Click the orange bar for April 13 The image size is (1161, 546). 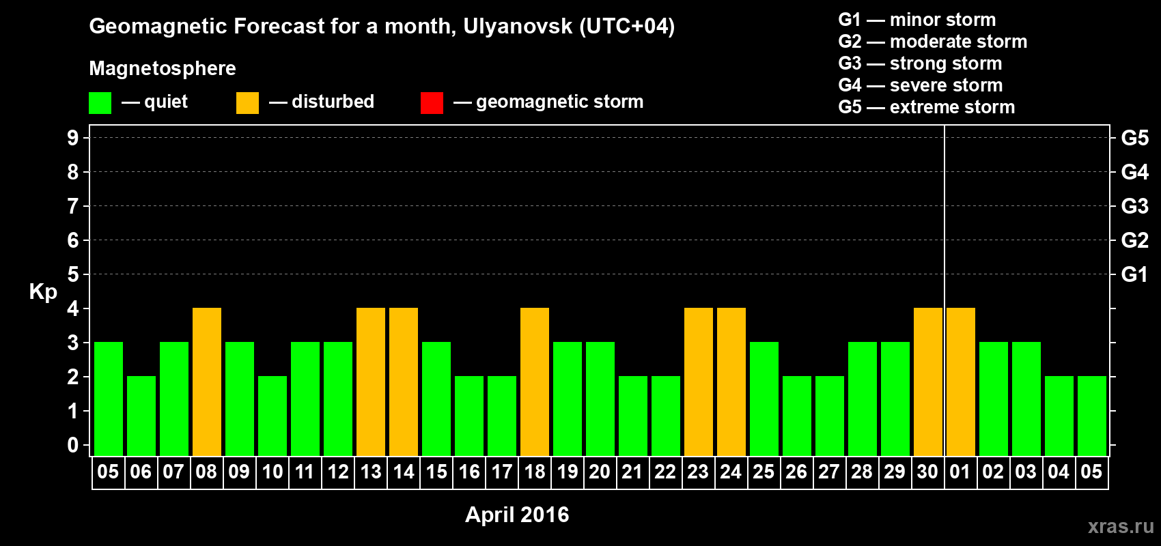371,382
